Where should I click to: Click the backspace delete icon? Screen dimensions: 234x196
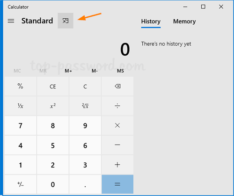[x=117, y=86]
